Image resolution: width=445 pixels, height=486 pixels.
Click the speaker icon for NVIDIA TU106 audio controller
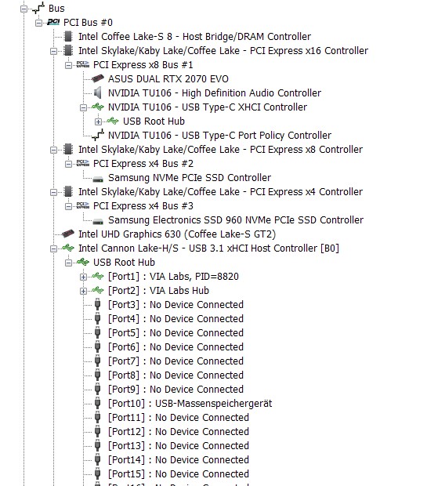98,93
